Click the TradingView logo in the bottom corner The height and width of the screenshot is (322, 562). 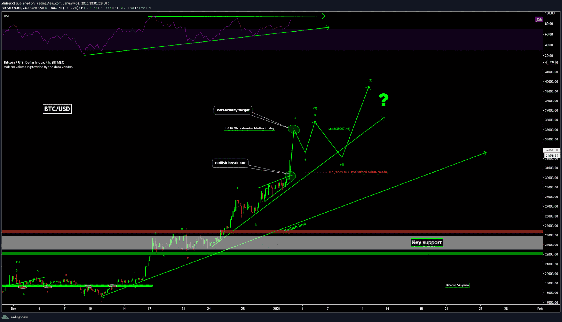(x=15, y=317)
